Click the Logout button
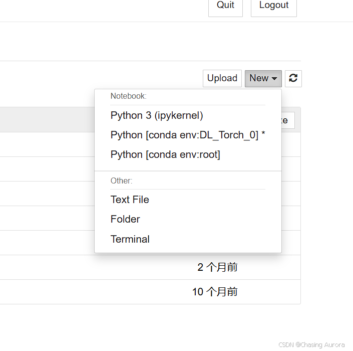The width and height of the screenshot is (353, 351). [x=273, y=6]
